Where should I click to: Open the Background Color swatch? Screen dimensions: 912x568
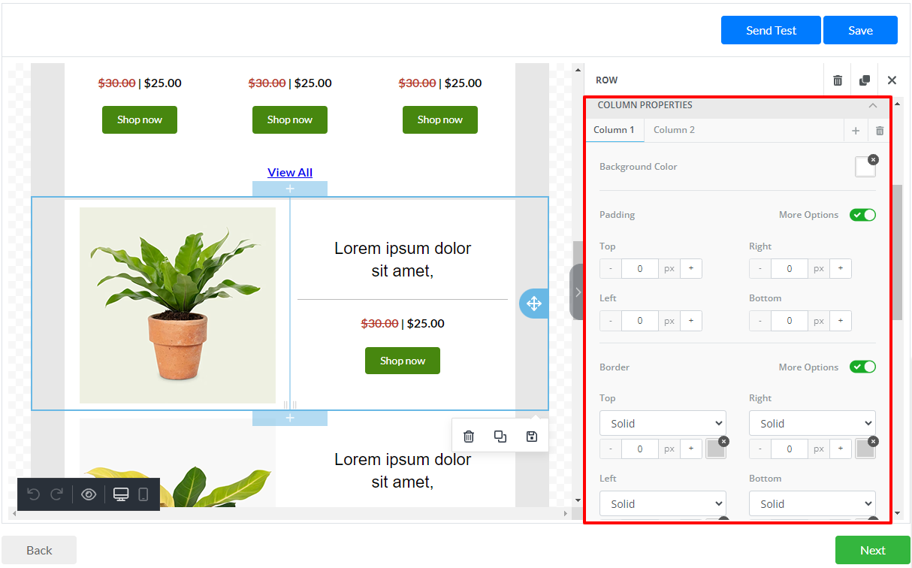[865, 168]
